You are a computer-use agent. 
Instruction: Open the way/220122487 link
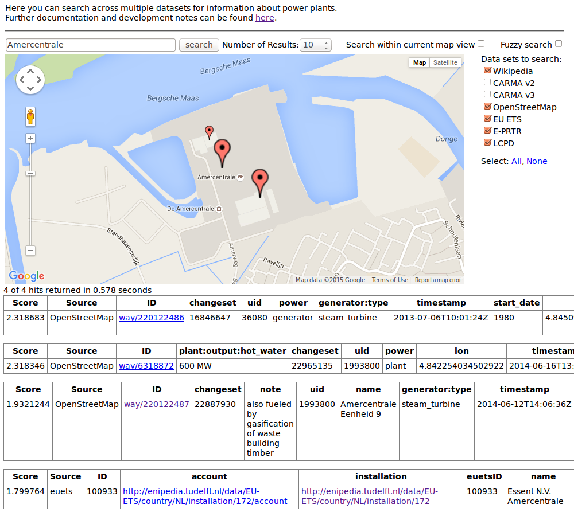coord(157,404)
